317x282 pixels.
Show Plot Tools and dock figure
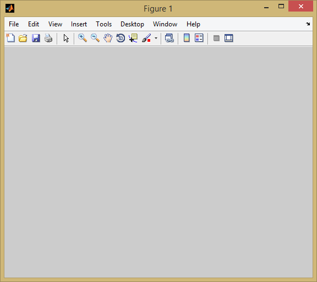(x=229, y=38)
